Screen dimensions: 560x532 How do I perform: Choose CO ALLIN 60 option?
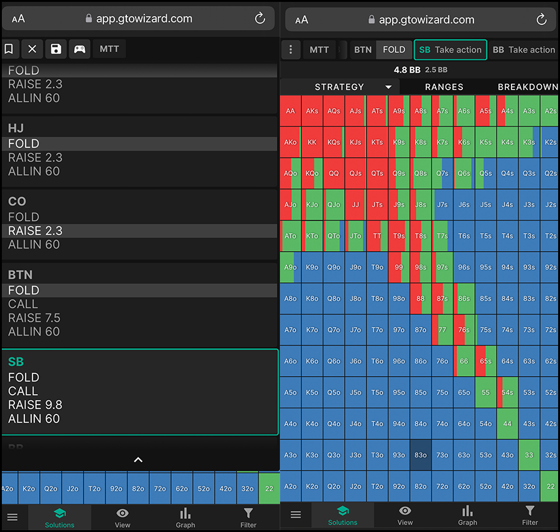[x=139, y=245]
